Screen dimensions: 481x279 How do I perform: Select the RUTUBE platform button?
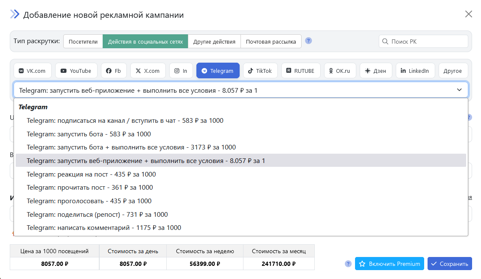tap(300, 71)
